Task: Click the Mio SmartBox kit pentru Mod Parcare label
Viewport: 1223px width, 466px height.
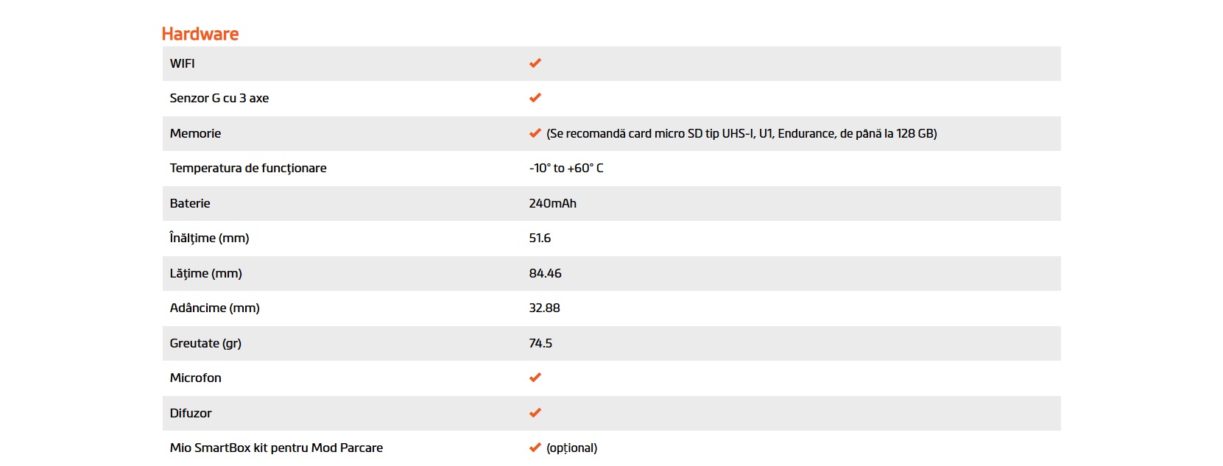Action: (x=276, y=448)
